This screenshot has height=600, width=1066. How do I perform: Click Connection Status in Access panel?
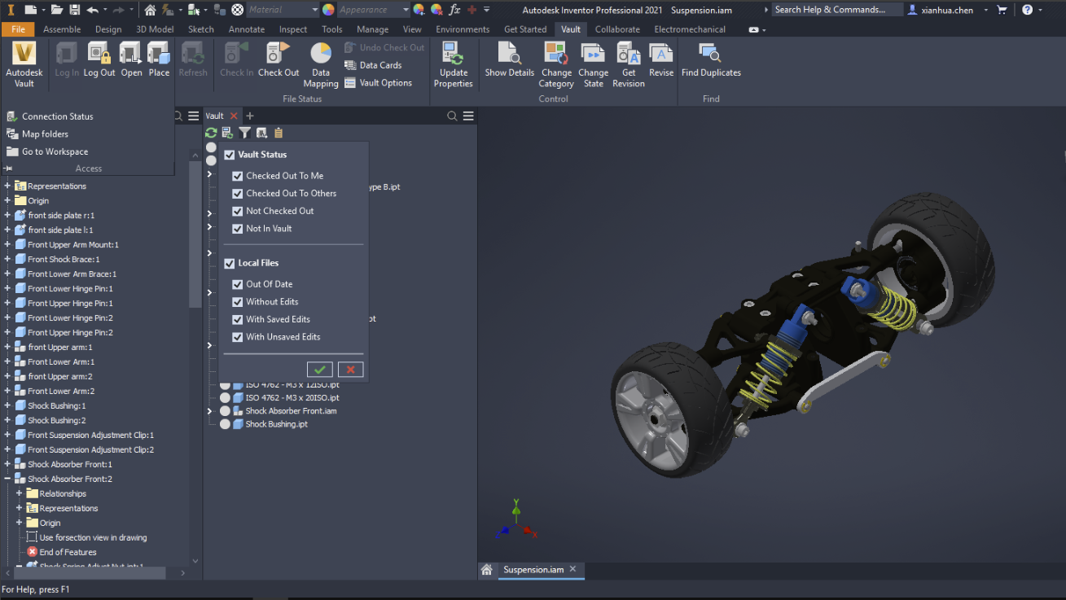(50, 116)
